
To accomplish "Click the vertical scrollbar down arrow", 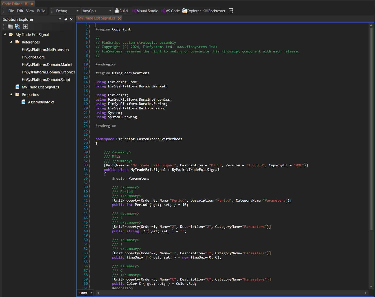I will click(371, 287).
